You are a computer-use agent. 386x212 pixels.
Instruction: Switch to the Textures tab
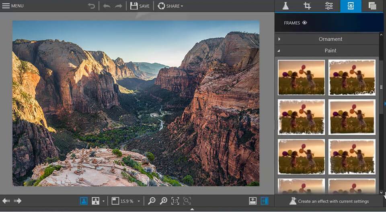pyautogui.click(x=372, y=6)
